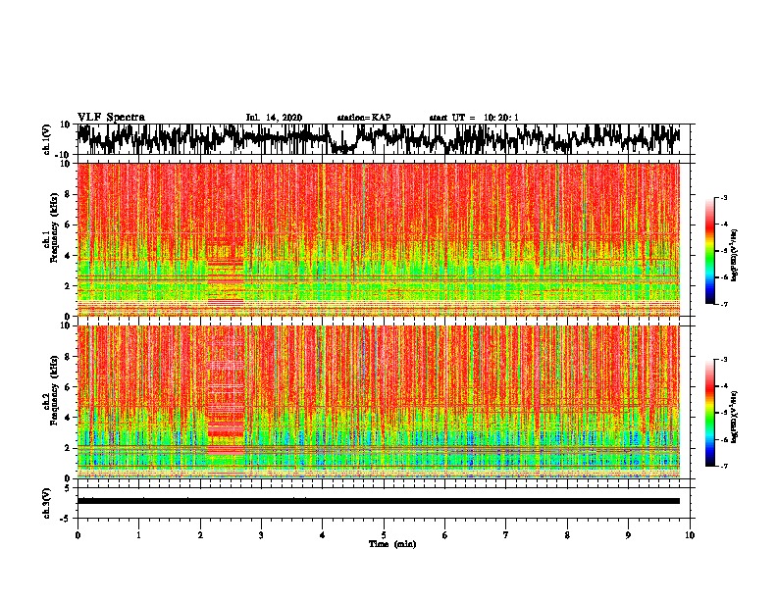Click the "4" tick on the time axis
The height and width of the screenshot is (600, 777).
(x=322, y=535)
